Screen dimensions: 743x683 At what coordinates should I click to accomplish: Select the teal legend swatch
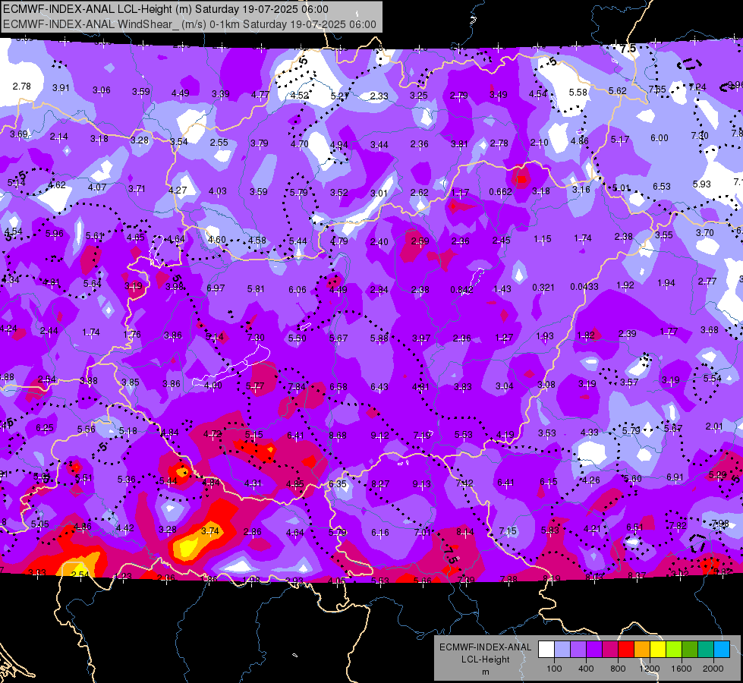(706, 650)
